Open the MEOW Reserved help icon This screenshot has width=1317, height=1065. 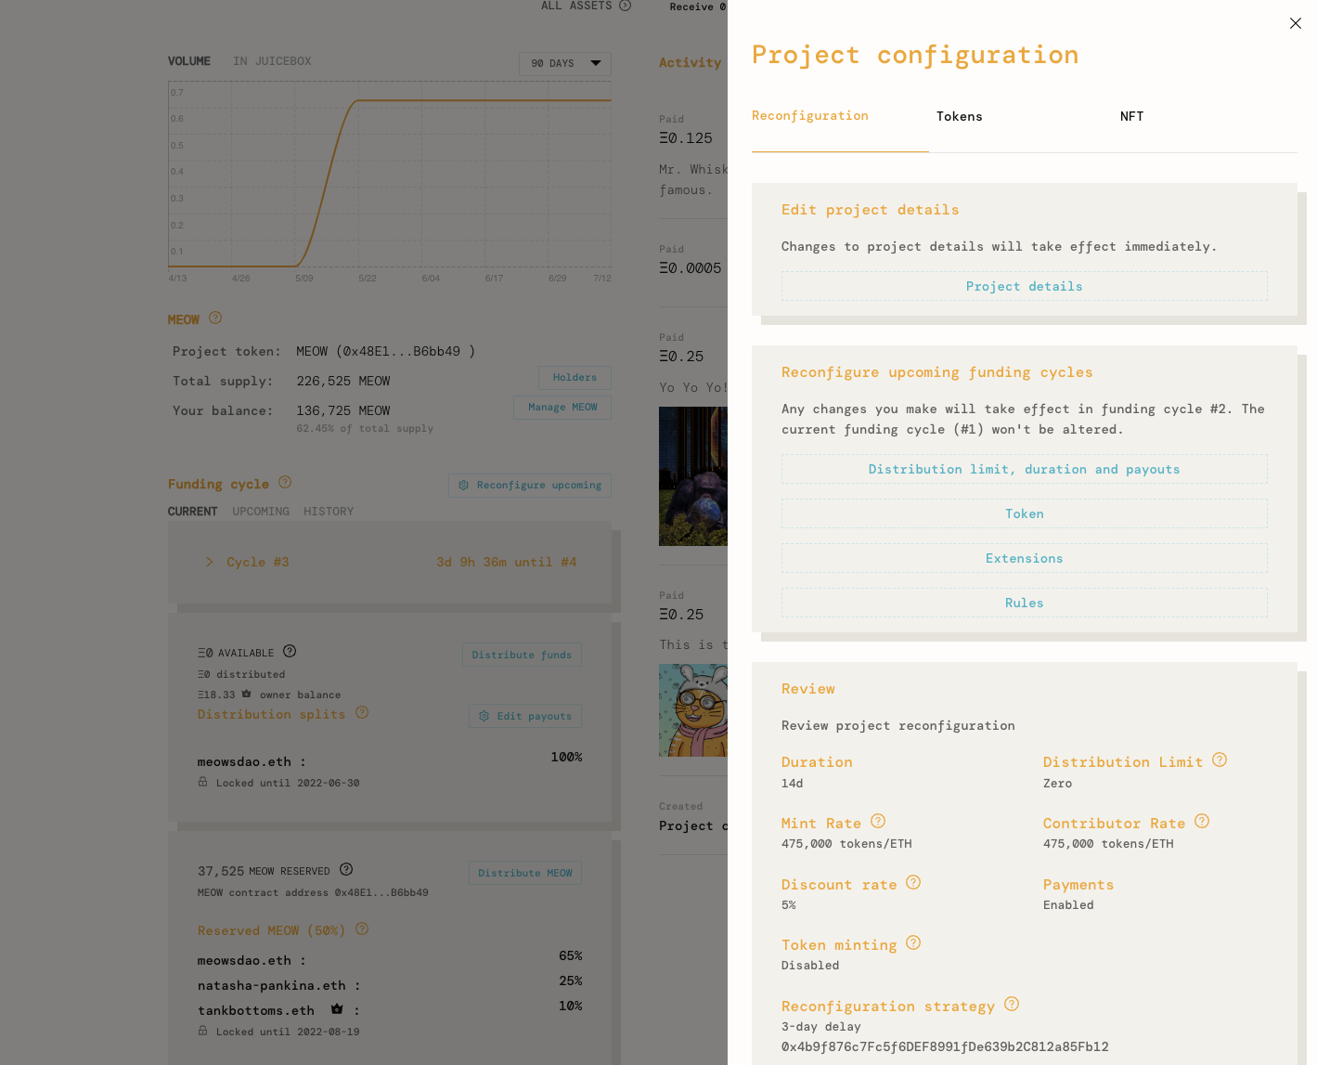[x=346, y=869]
